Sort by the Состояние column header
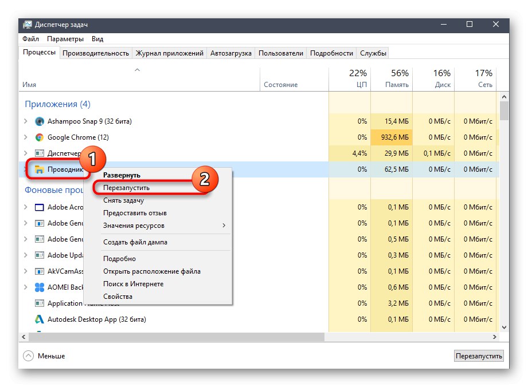This screenshot has height=387, width=528. point(294,80)
